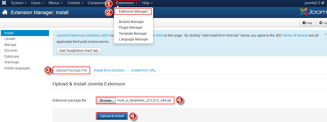The image size is (327, 122).
Task: Open the Content menu
Action: [x=75, y=3]
